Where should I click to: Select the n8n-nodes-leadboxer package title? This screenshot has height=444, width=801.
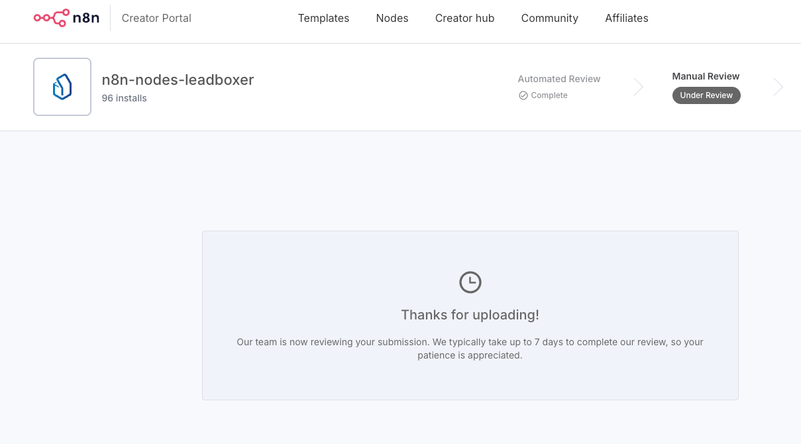coord(178,80)
